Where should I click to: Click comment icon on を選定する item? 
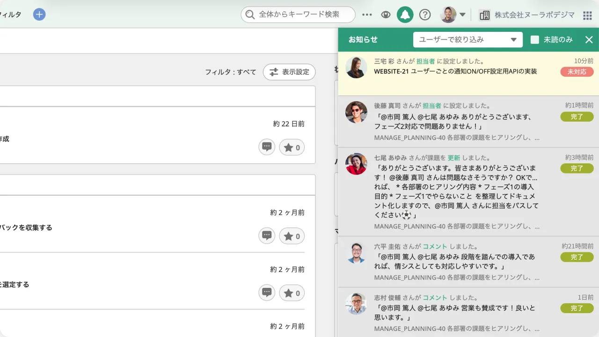[267, 293]
